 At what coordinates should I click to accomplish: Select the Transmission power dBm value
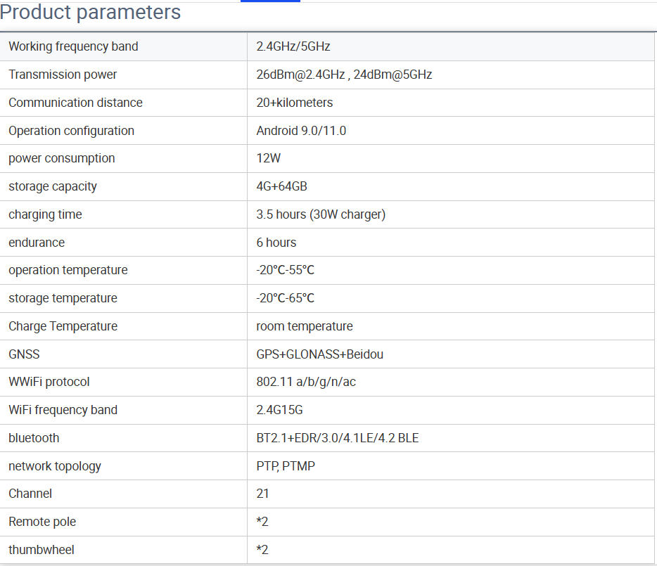pos(344,75)
